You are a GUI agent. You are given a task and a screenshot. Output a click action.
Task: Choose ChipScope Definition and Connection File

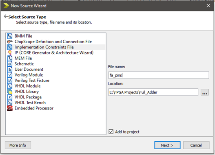(53, 41)
